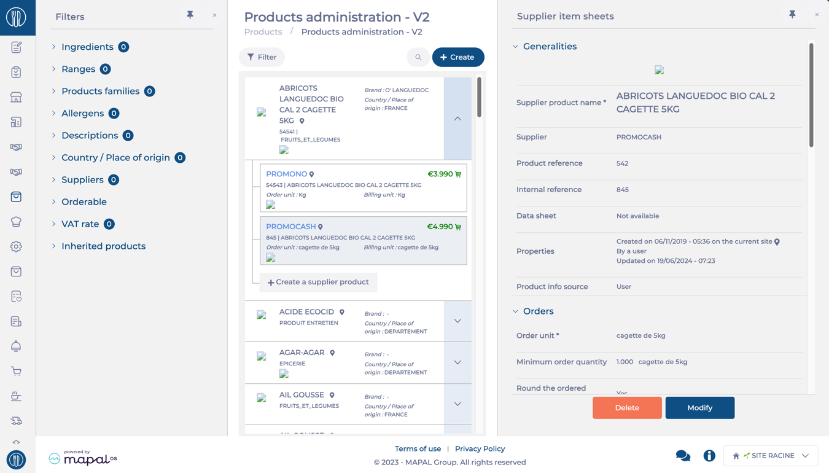Open the Privacy Policy link
Screen dimensions: 829x473
tap(480, 449)
